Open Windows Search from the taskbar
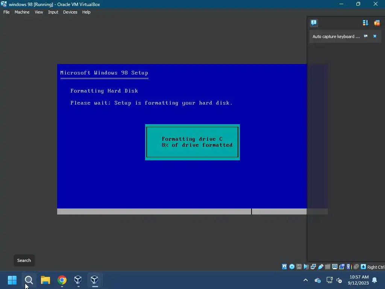Image resolution: width=385 pixels, height=289 pixels. pos(29,280)
